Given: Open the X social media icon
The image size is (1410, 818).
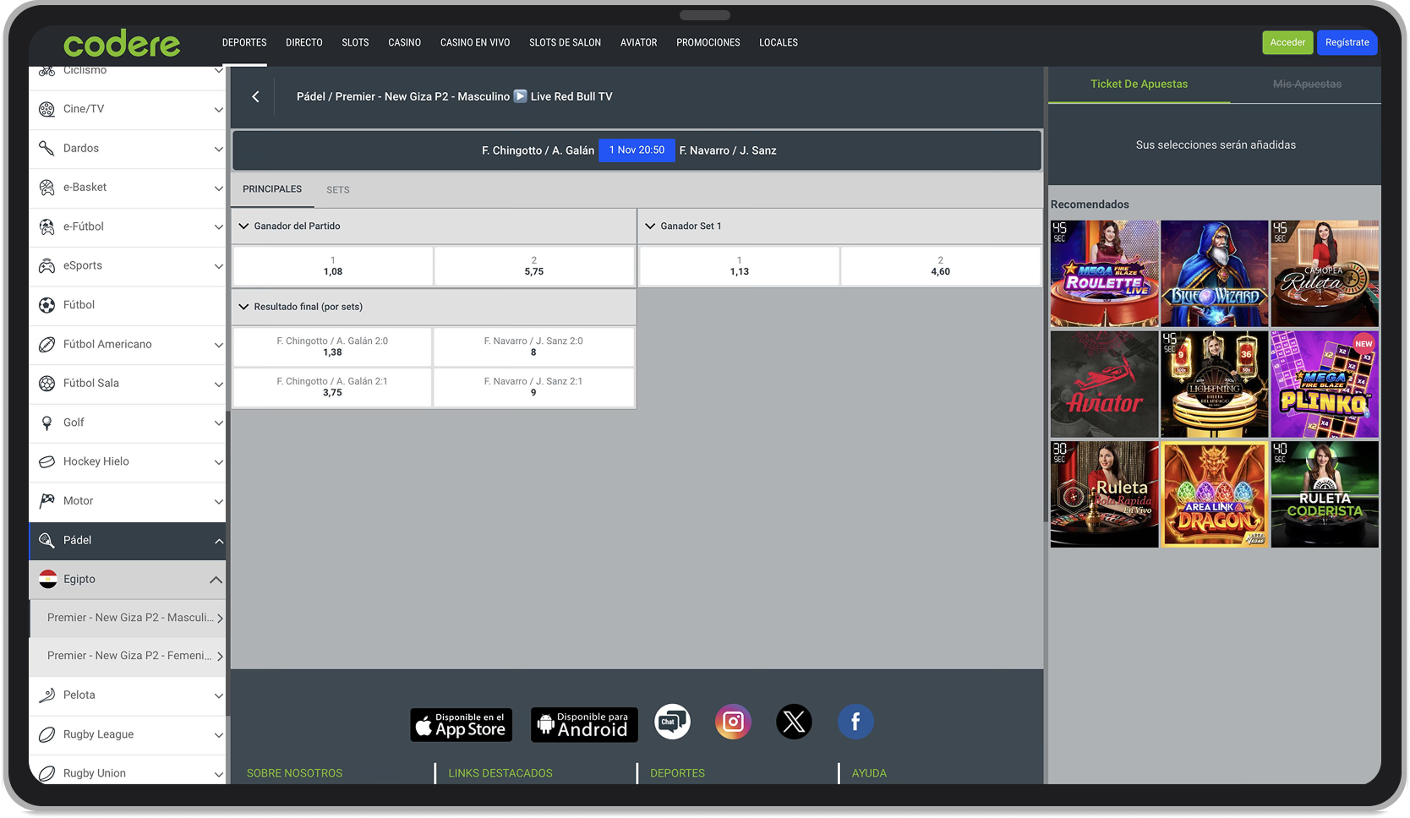Looking at the screenshot, I should pyautogui.click(x=794, y=722).
